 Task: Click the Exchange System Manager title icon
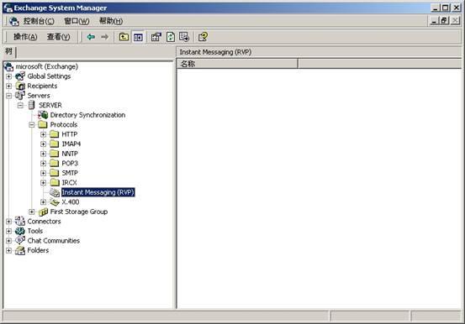point(8,8)
